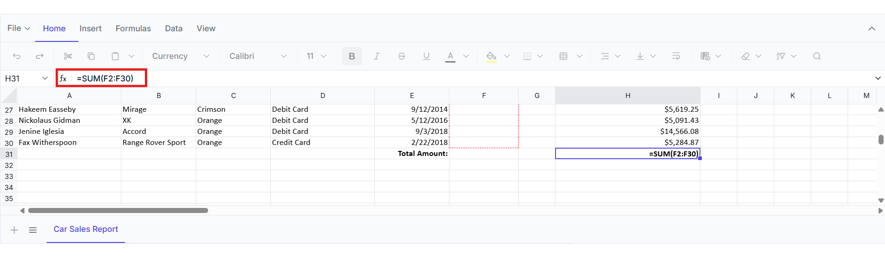
Task: Click cell containing $14,566.08
Action: tap(628, 132)
